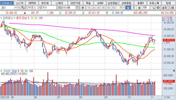Switch to the 니케이 tab
The image size is (176, 100).
point(60,3)
